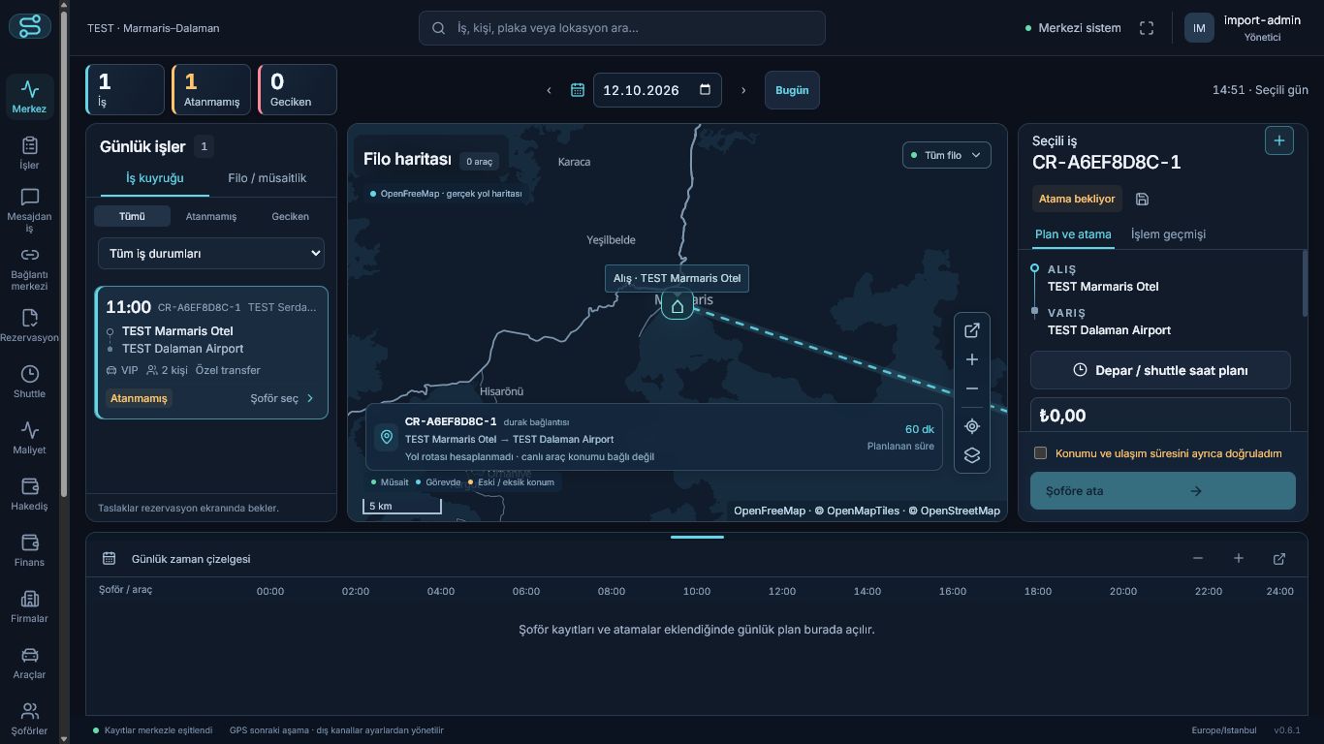Open Hakediş in the sidebar
The height and width of the screenshot is (744, 1324).
click(x=30, y=494)
